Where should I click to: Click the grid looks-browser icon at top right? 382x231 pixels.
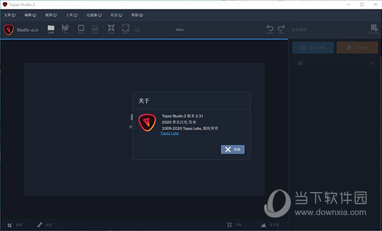tap(374, 29)
